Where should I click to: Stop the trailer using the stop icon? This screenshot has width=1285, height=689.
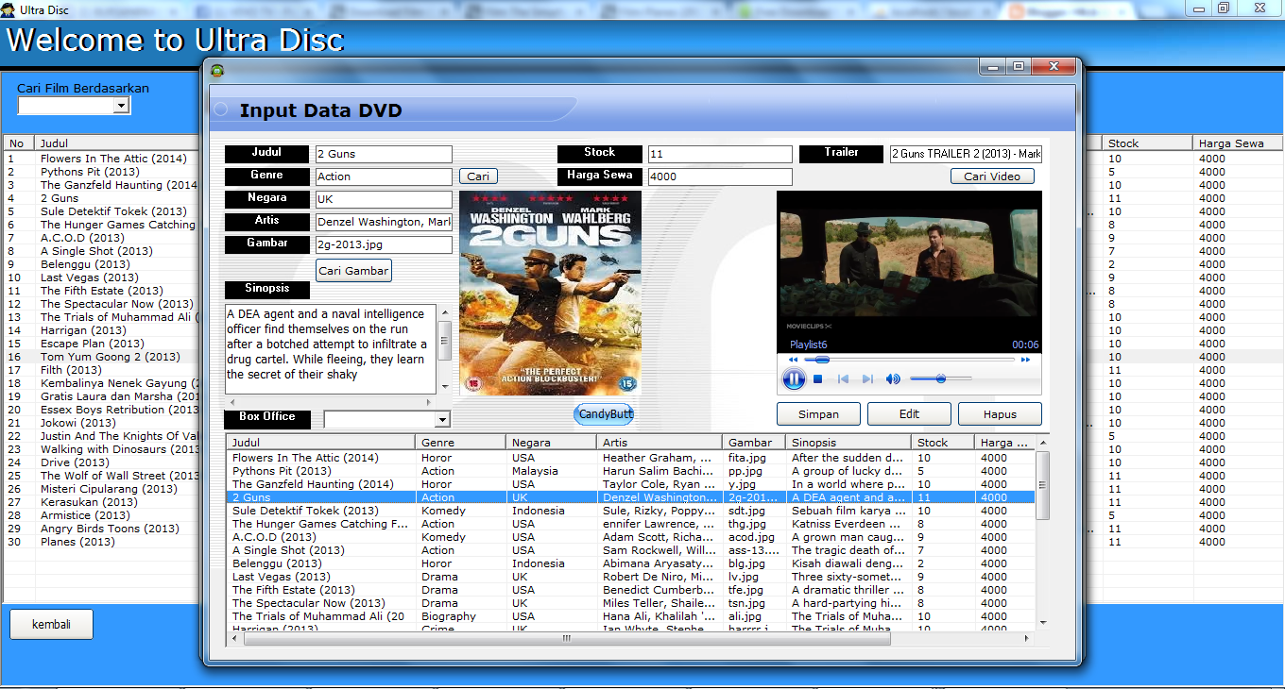click(815, 378)
